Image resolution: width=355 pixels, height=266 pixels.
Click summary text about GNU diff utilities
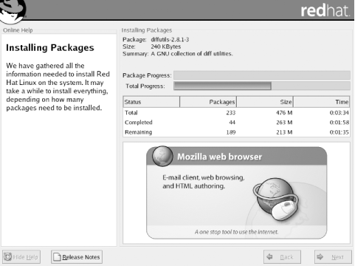point(192,54)
